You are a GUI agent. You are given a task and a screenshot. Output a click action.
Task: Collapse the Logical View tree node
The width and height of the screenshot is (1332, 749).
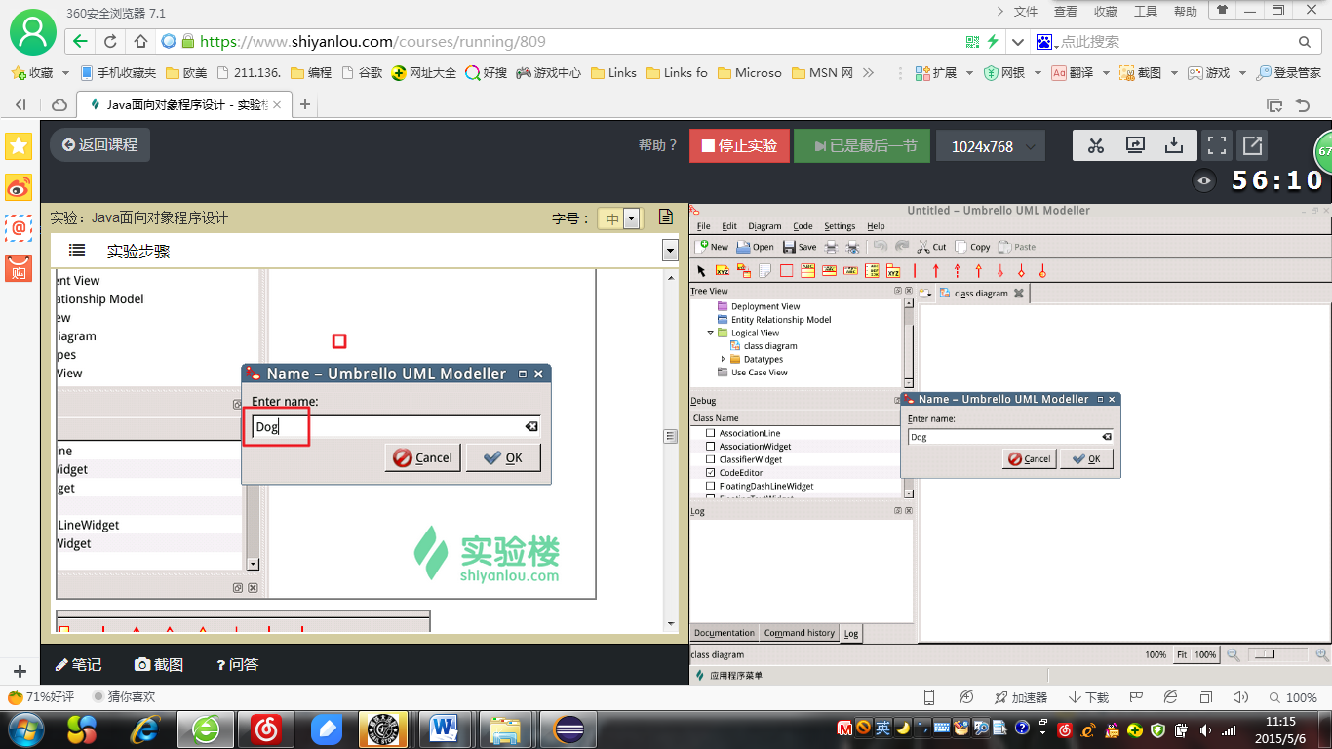[x=711, y=333]
